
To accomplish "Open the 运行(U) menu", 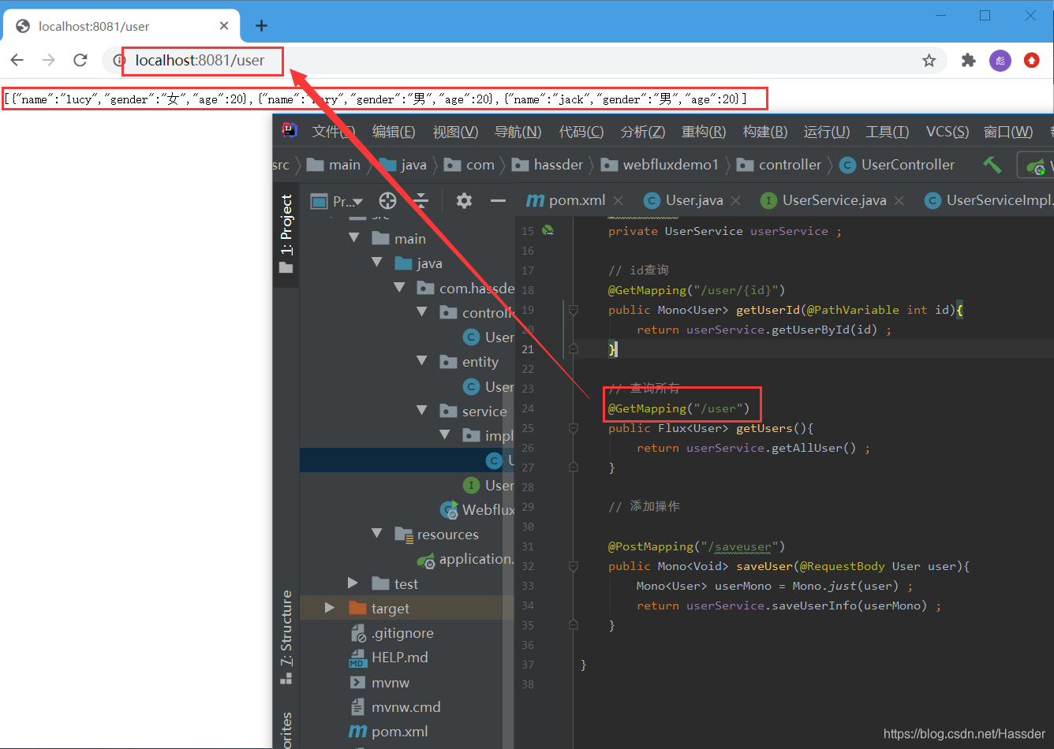I will click(827, 132).
